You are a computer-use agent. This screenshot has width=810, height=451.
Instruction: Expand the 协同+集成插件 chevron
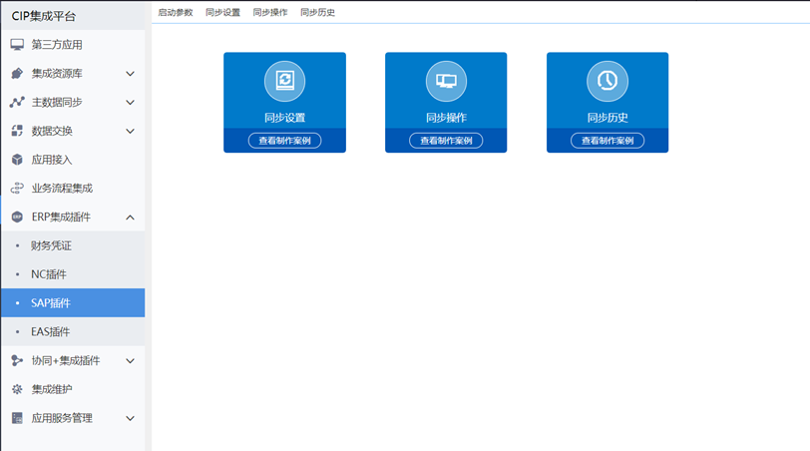coord(130,361)
